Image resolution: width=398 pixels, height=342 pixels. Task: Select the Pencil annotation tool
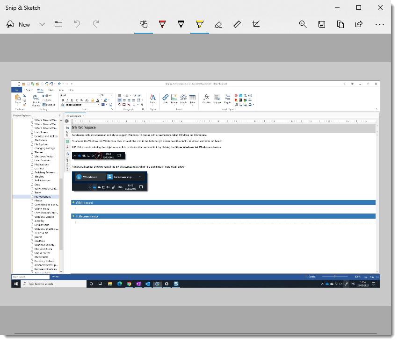(x=181, y=24)
